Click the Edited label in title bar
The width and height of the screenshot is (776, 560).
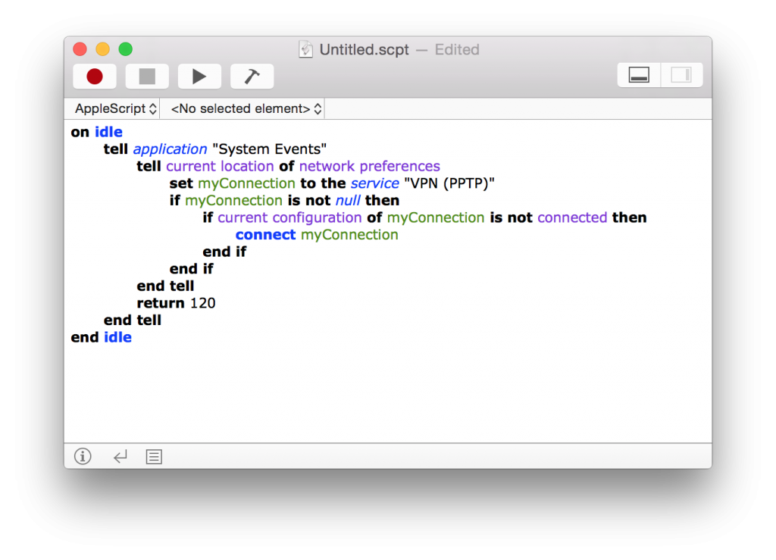click(457, 49)
